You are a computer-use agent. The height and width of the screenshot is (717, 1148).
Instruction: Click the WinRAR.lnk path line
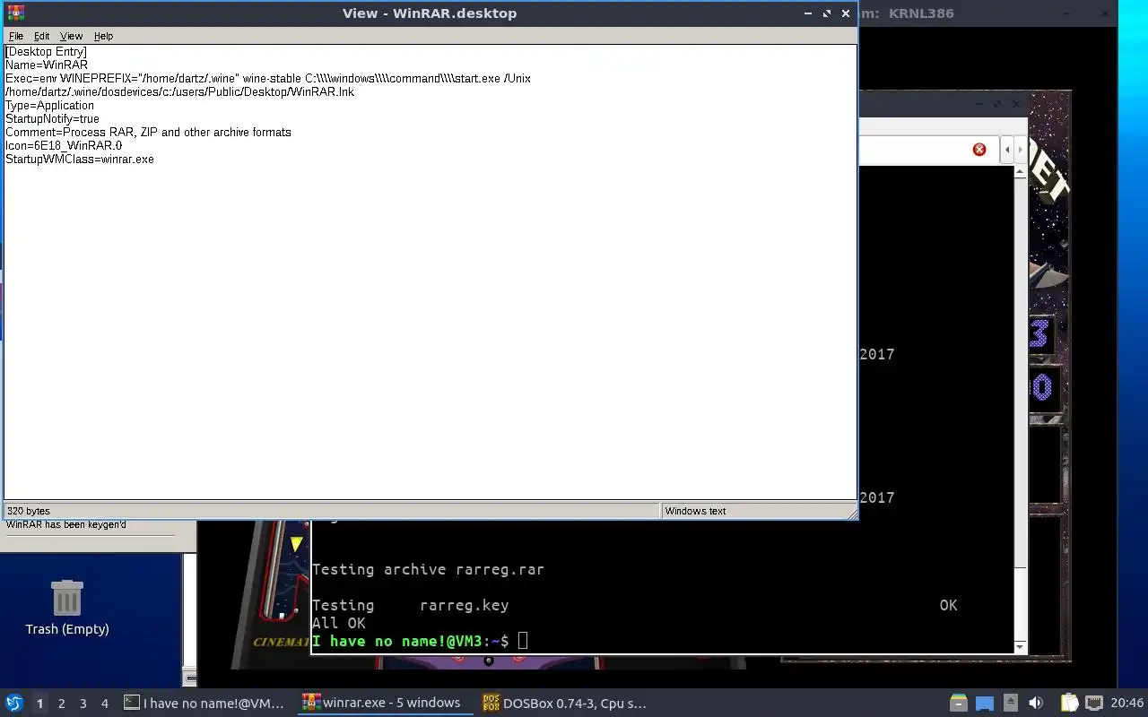click(x=179, y=92)
